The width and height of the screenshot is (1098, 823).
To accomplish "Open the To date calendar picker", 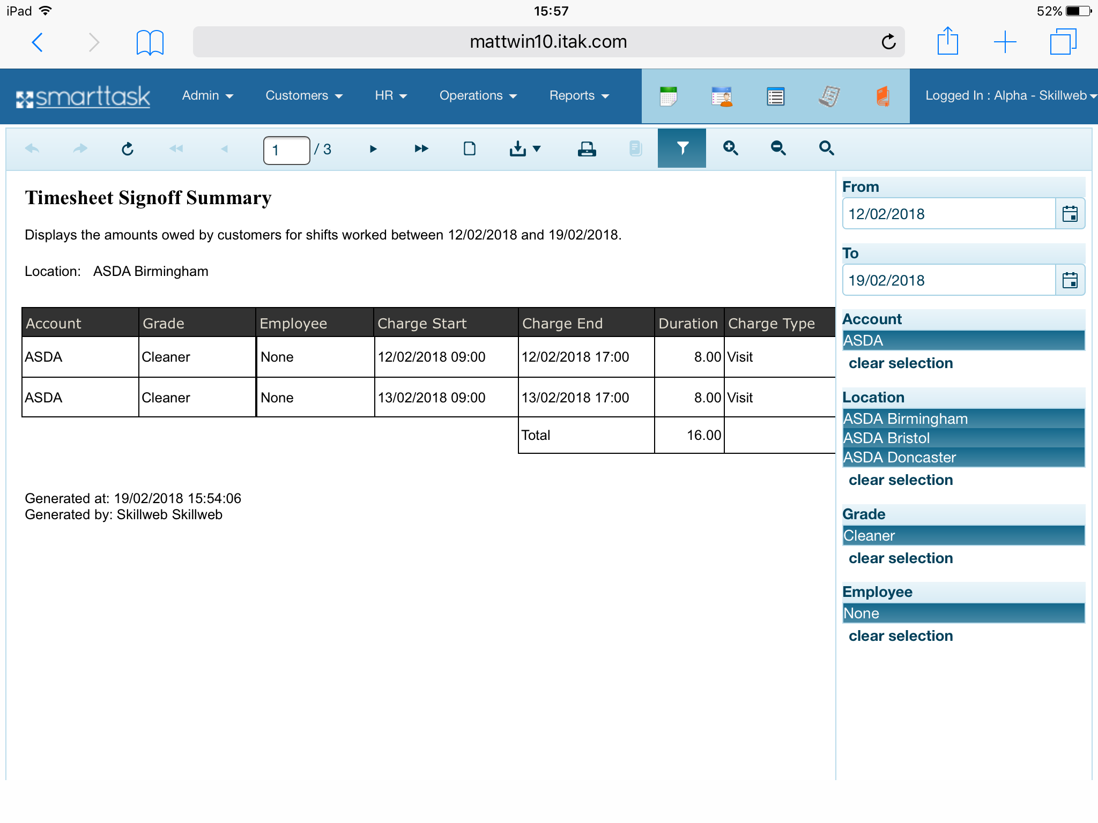I will point(1070,280).
